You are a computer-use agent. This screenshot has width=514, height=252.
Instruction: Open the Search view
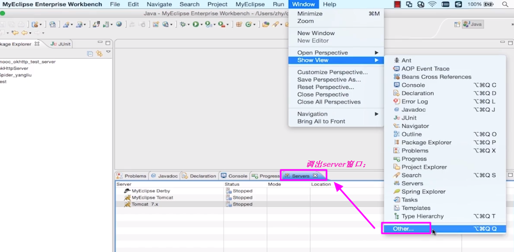[x=445, y=175]
